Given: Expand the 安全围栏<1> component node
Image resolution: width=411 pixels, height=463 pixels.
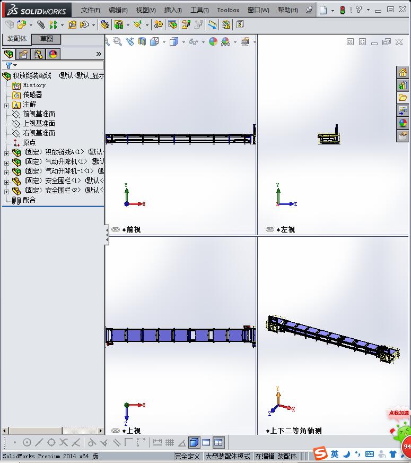Looking at the screenshot, I should point(7,182).
